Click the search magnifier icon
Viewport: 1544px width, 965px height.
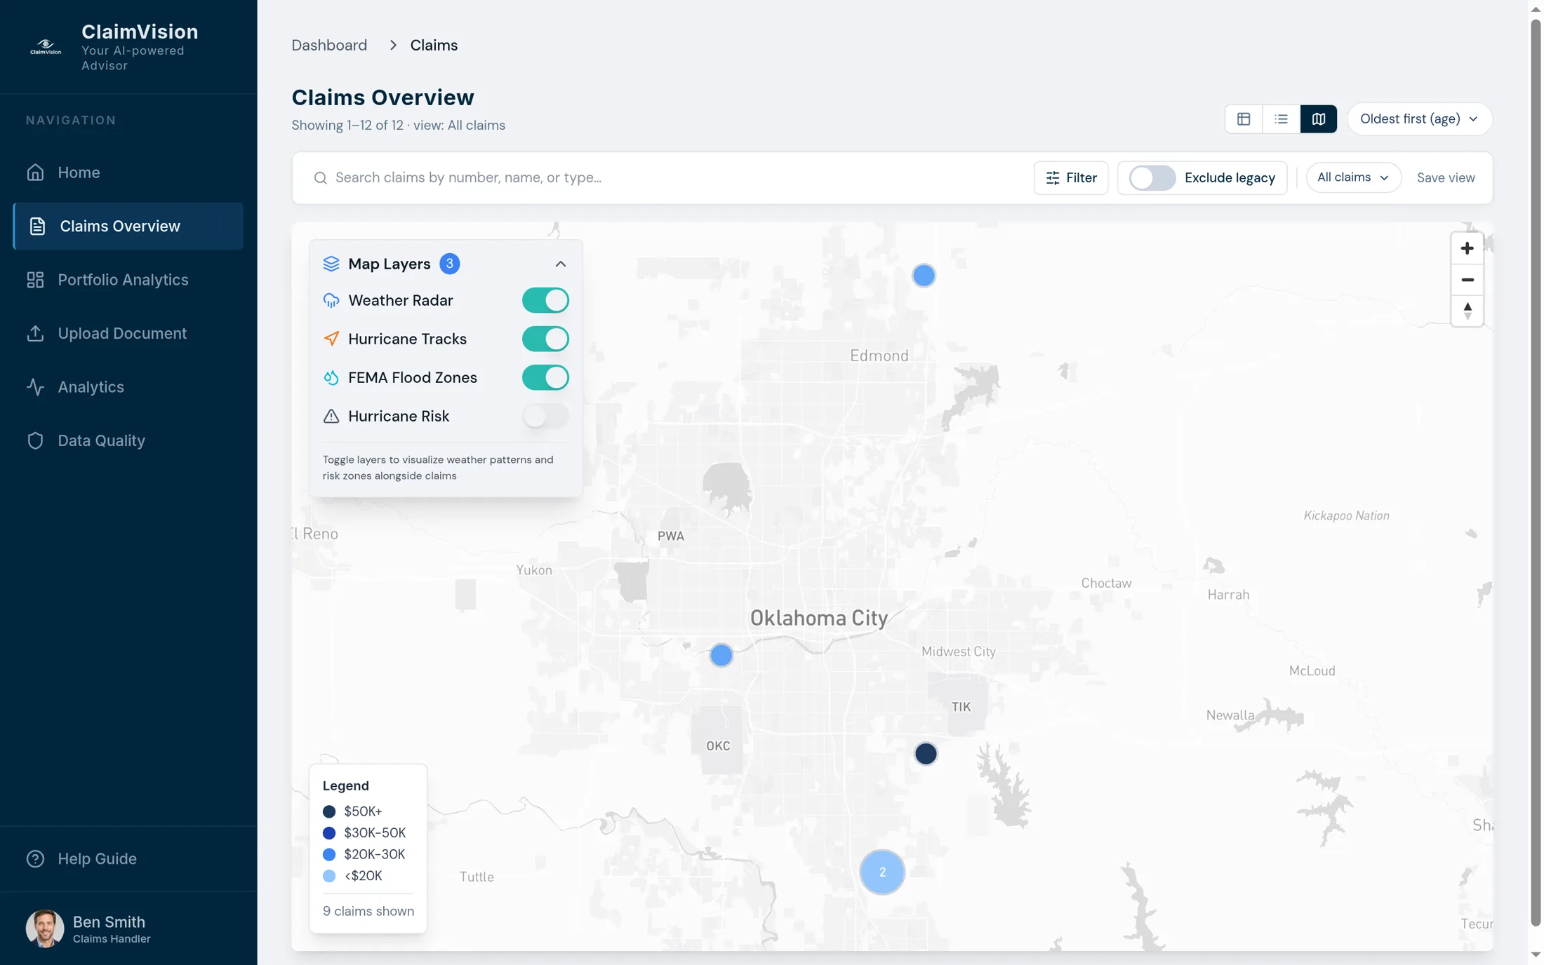pos(320,178)
